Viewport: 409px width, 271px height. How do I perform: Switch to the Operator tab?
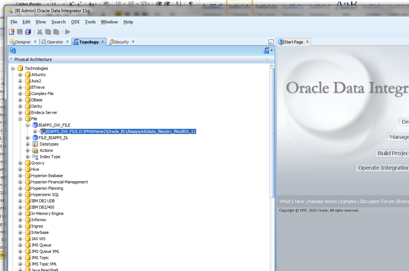point(55,42)
